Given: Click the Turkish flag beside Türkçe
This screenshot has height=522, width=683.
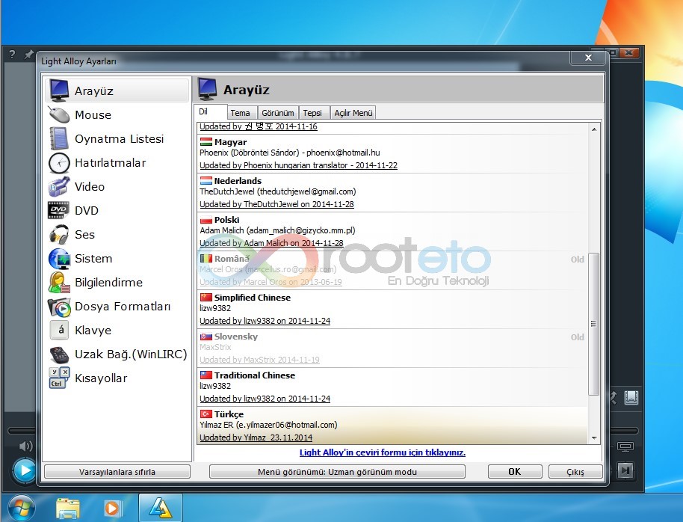Looking at the screenshot, I should (x=206, y=414).
